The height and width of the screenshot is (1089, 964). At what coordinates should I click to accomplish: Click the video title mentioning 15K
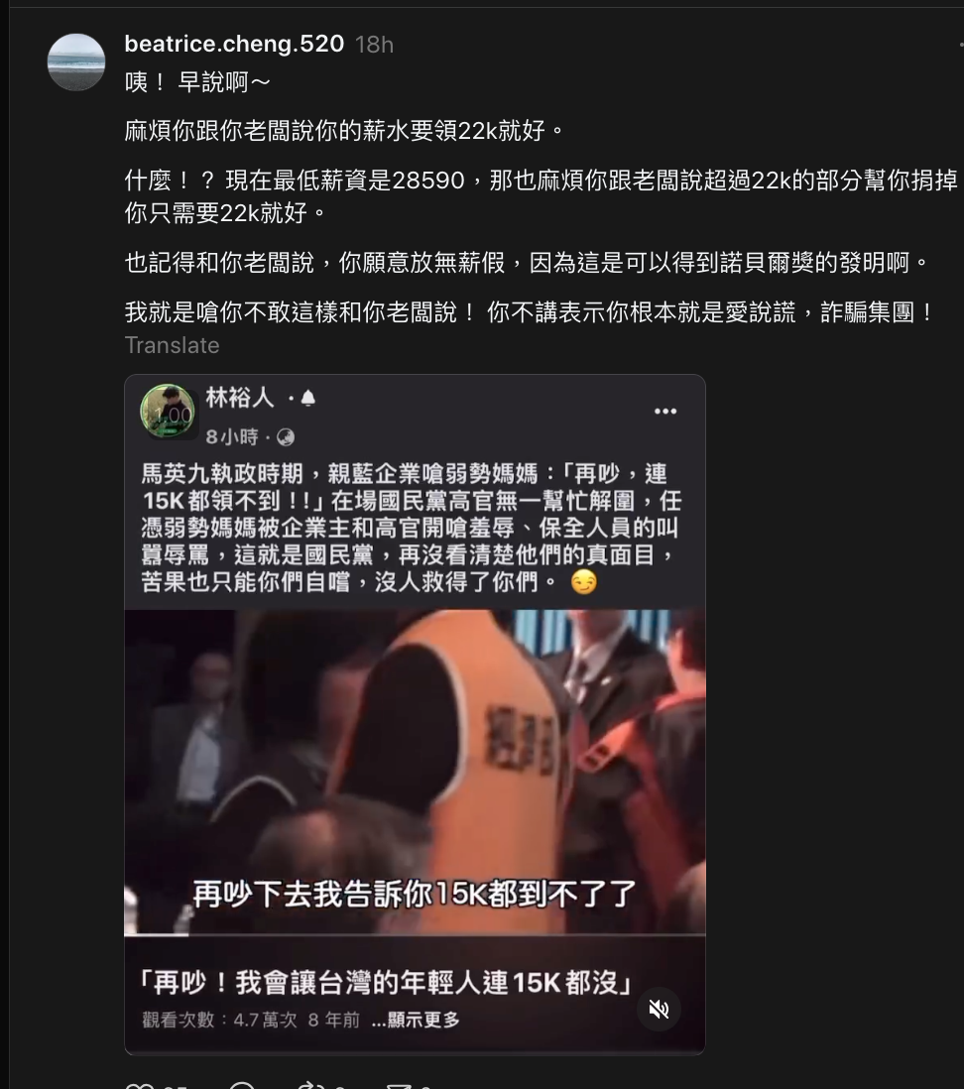point(386,983)
